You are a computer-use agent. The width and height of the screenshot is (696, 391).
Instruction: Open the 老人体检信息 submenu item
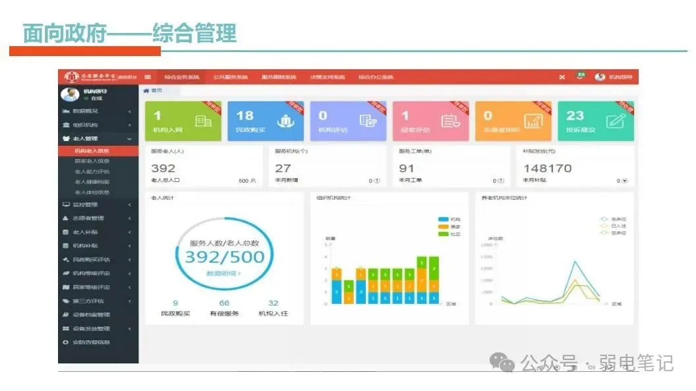tap(92, 193)
